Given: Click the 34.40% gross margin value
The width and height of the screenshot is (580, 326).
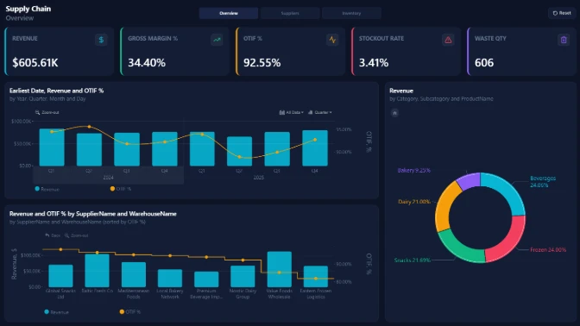Looking at the screenshot, I should (147, 62).
